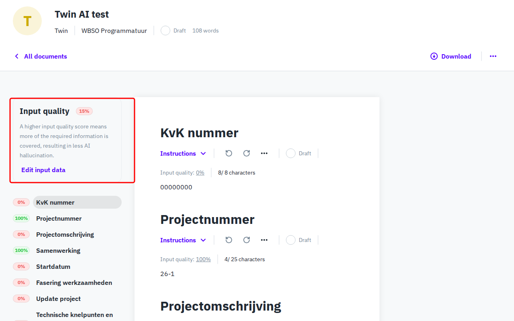The height and width of the screenshot is (321, 514).
Task: Expand the Instructions dropdown under KvK nummer
Action: pos(183,153)
